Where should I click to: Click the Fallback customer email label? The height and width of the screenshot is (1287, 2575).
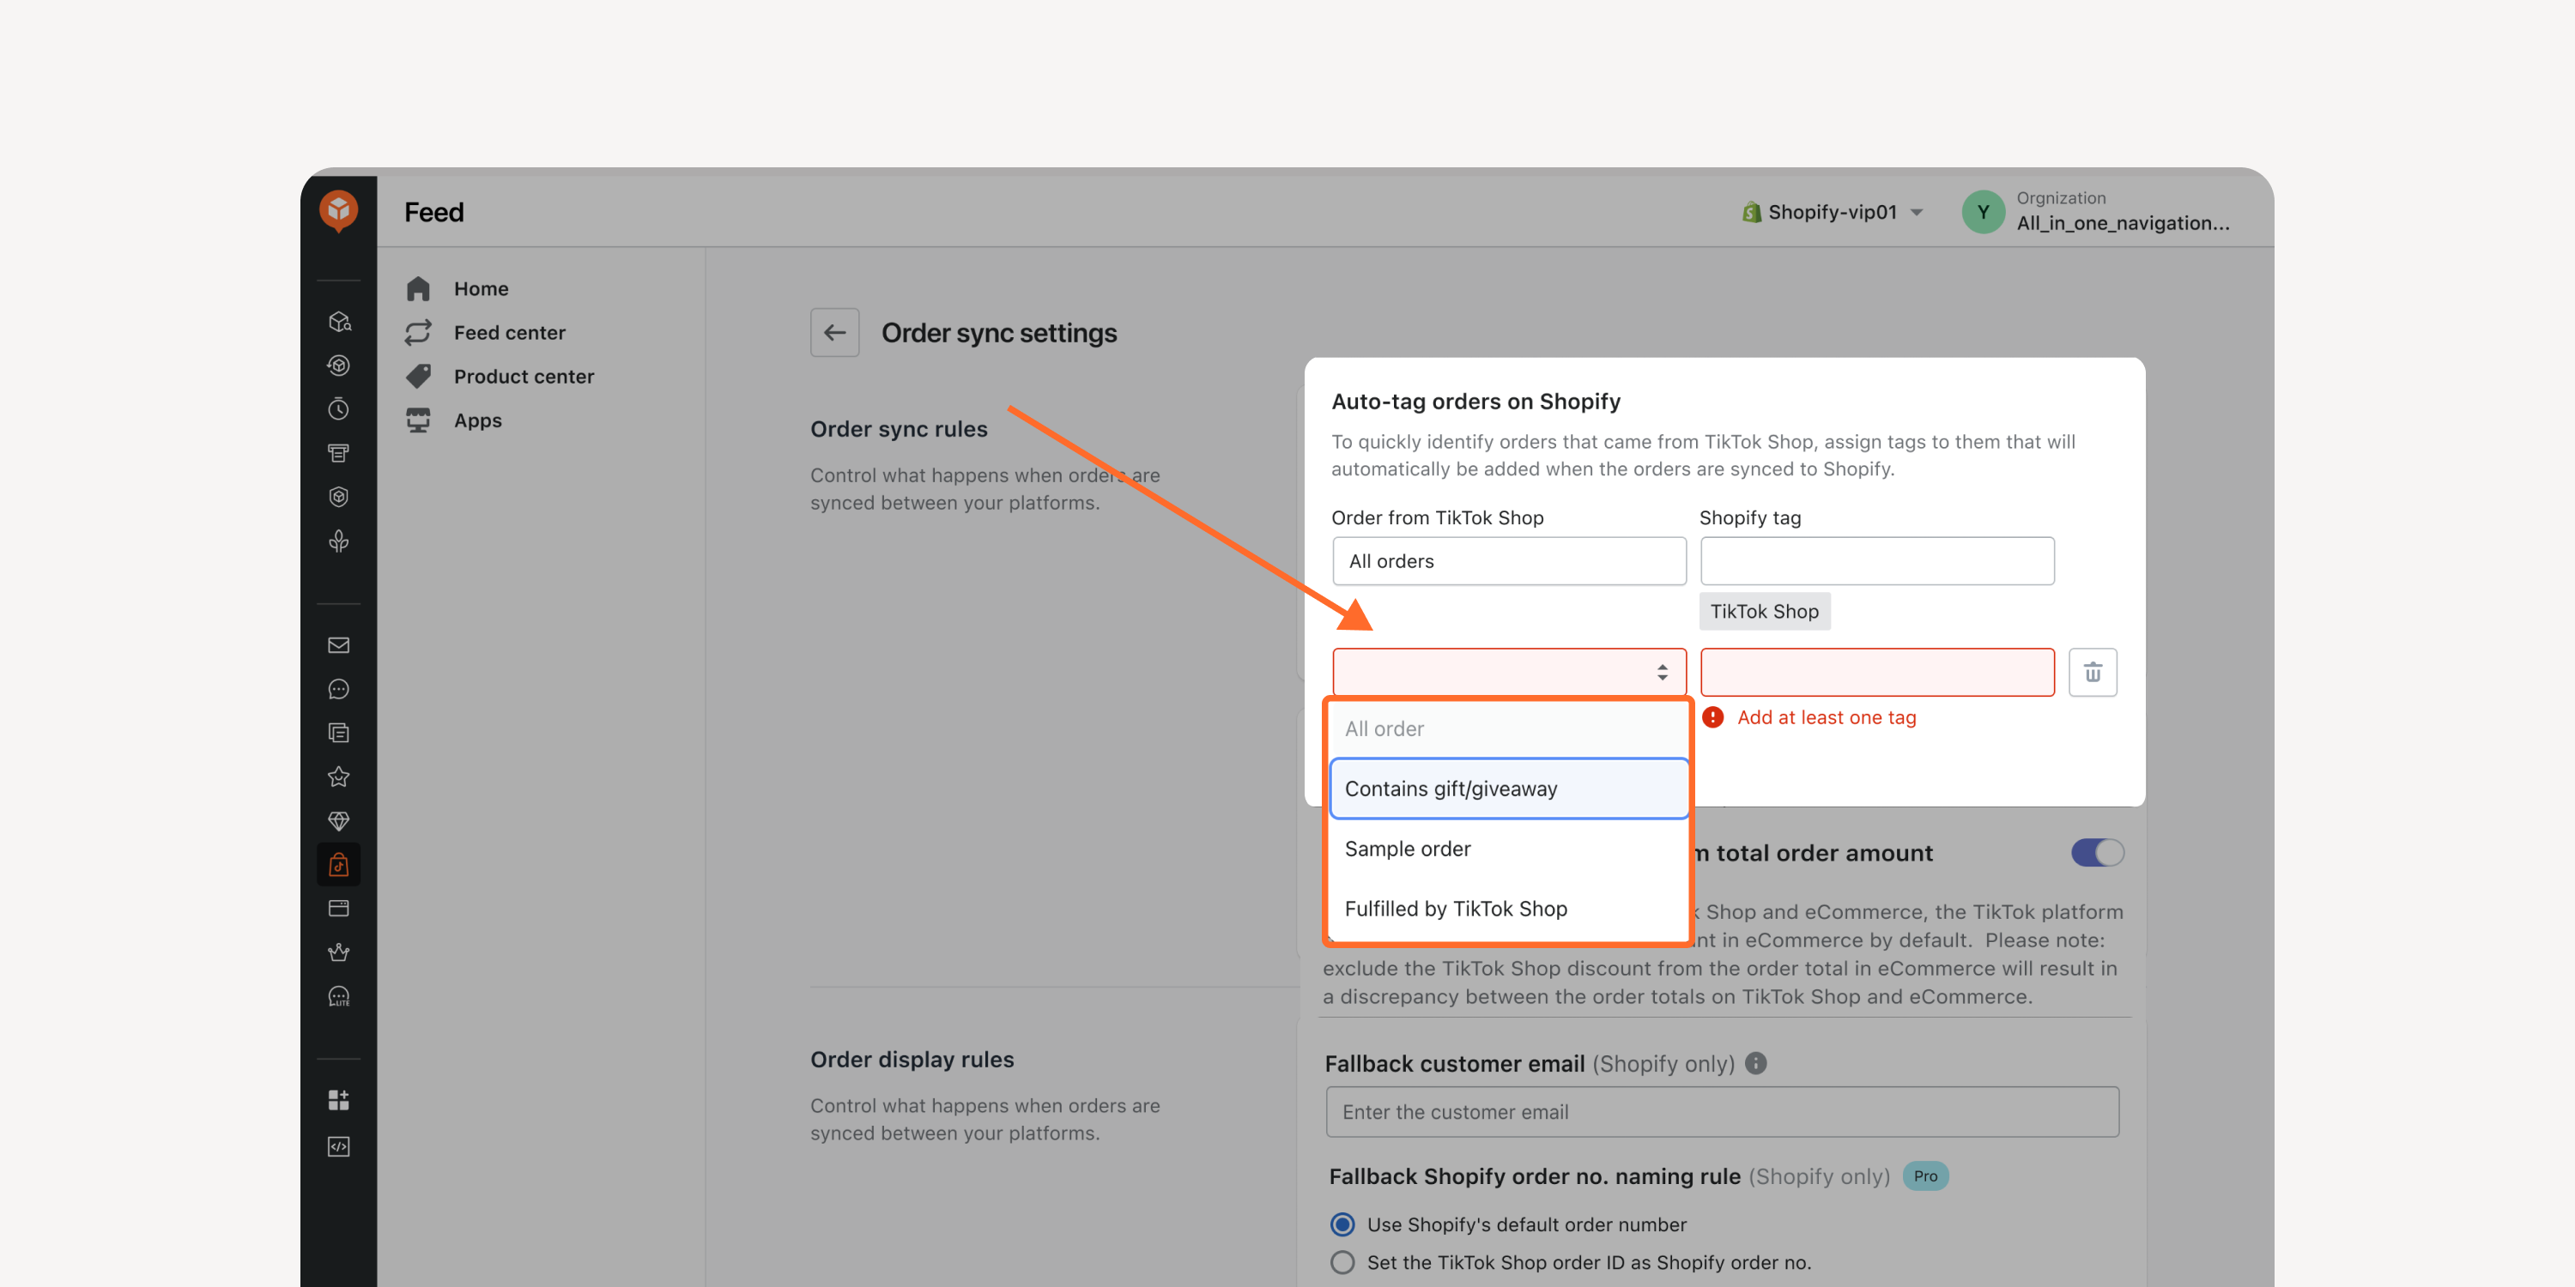tap(1454, 1064)
